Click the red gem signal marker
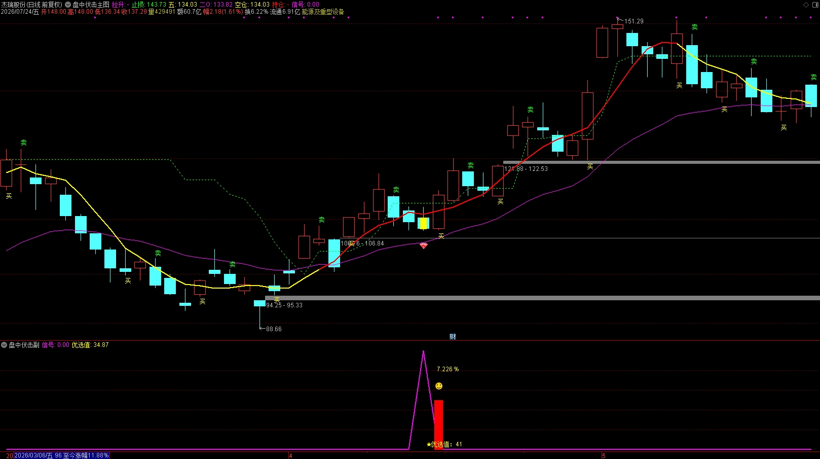 point(424,245)
